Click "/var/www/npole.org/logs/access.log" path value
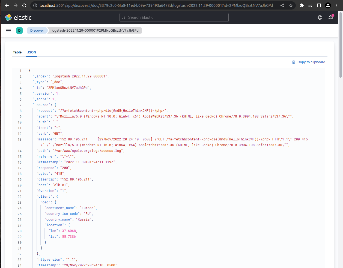343x268 pixels. pyautogui.click(x=88, y=151)
